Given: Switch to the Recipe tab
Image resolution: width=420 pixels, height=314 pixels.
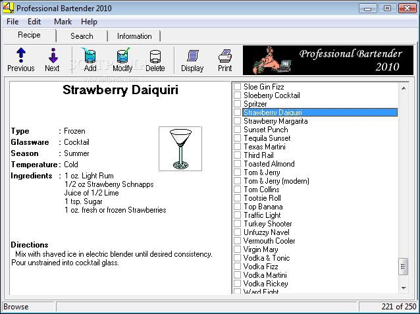Looking at the screenshot, I should 29,35.
